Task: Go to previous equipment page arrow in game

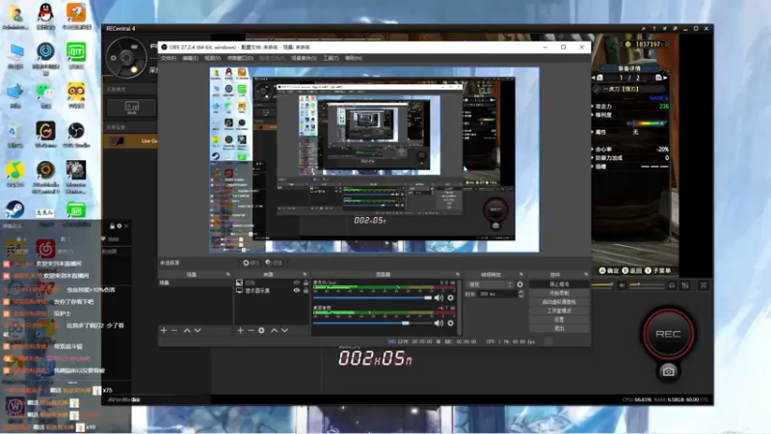Action: click(x=594, y=78)
